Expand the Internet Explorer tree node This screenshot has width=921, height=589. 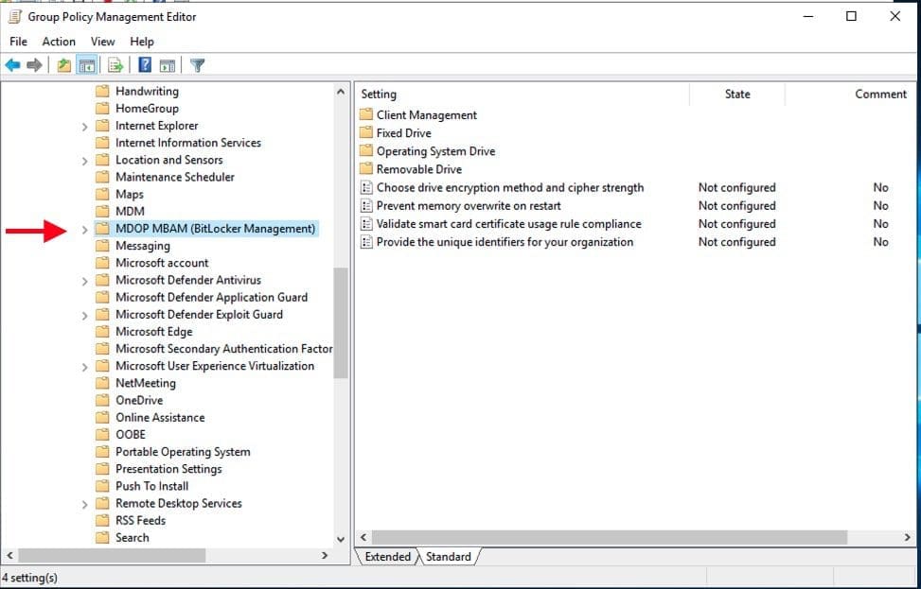[84, 126]
